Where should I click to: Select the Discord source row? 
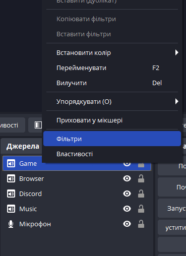pyautogui.click(x=77, y=194)
